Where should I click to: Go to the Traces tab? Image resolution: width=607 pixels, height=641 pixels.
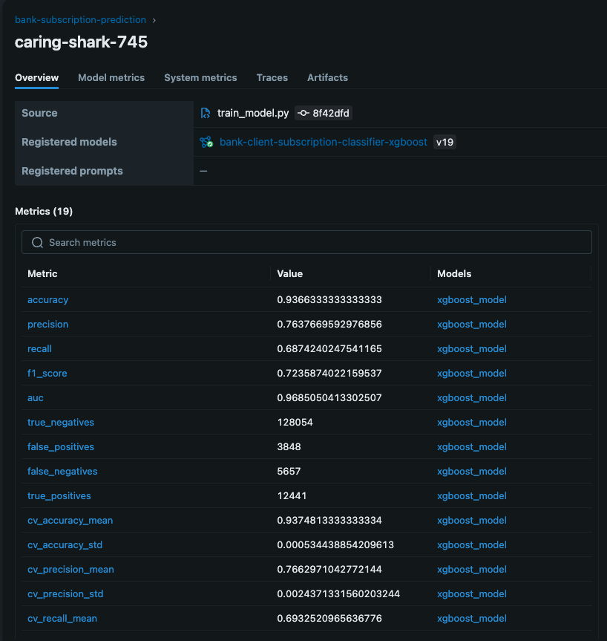click(272, 77)
